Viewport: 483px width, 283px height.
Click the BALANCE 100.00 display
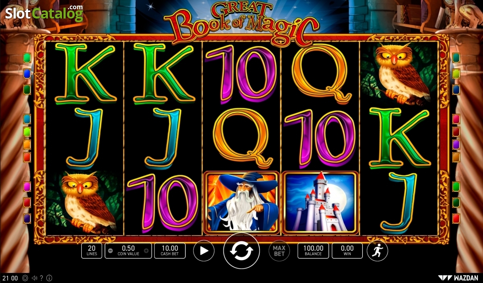click(313, 251)
